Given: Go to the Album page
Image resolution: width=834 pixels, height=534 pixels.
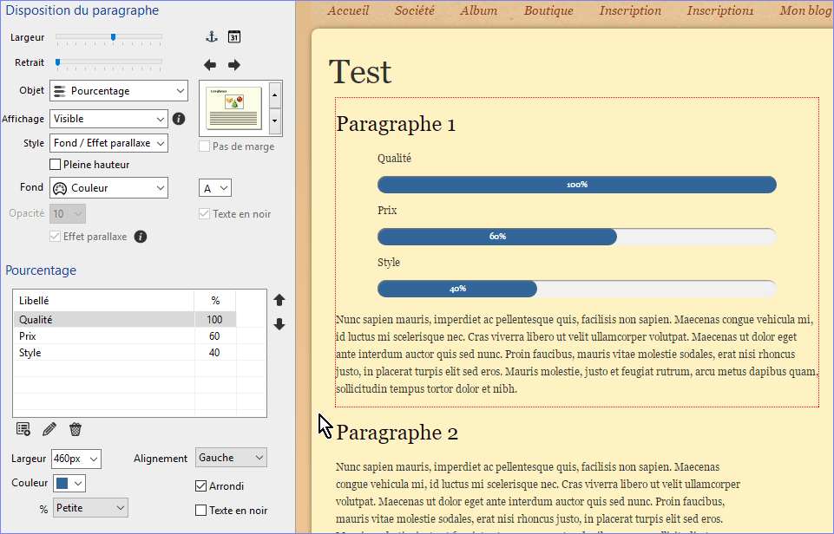Looking at the screenshot, I should (x=478, y=11).
